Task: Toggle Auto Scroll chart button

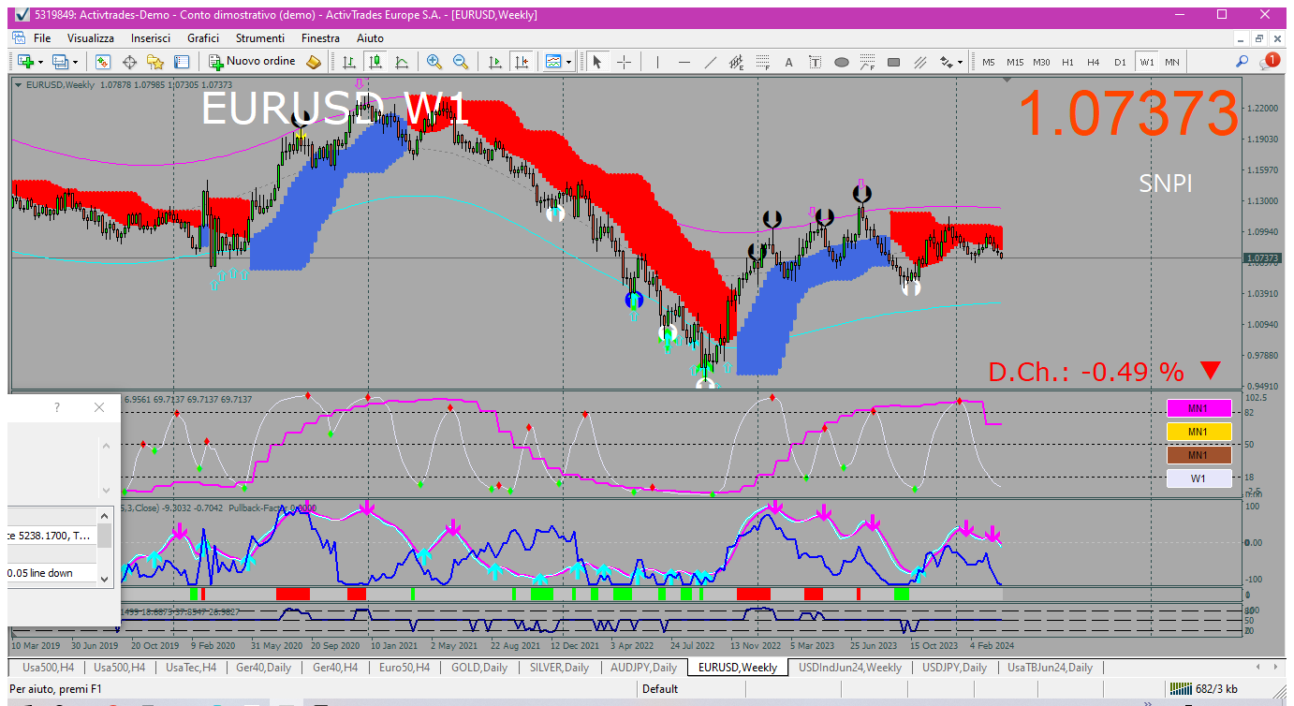Action: (495, 62)
